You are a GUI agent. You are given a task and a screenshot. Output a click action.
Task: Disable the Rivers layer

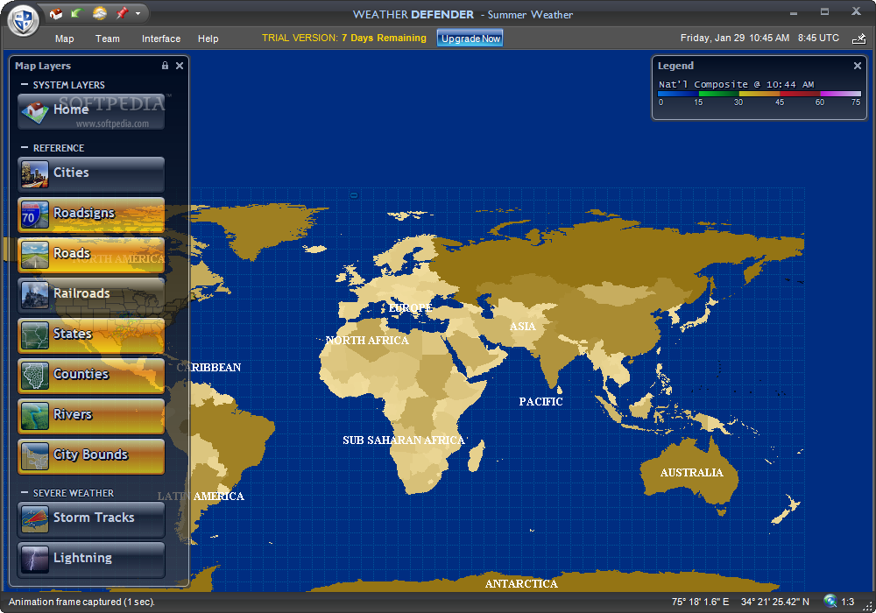[x=91, y=415]
